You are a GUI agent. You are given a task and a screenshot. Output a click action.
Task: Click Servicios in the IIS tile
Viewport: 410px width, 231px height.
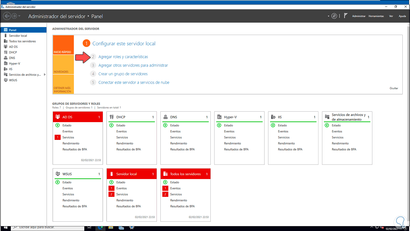coord(284,137)
